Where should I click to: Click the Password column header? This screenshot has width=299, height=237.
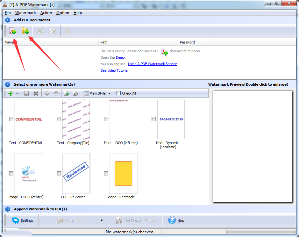pos(194,42)
